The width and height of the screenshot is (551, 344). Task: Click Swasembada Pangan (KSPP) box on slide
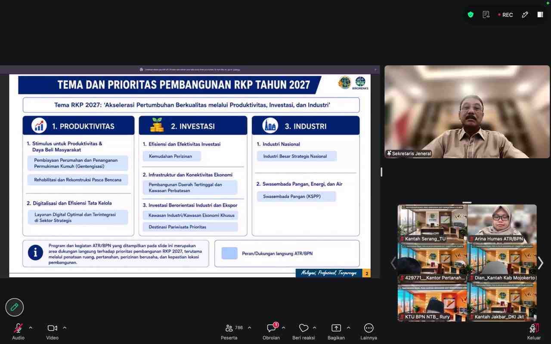[296, 197]
